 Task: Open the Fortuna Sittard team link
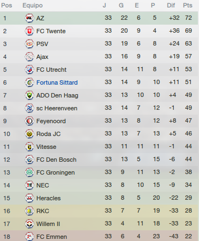click(x=57, y=82)
